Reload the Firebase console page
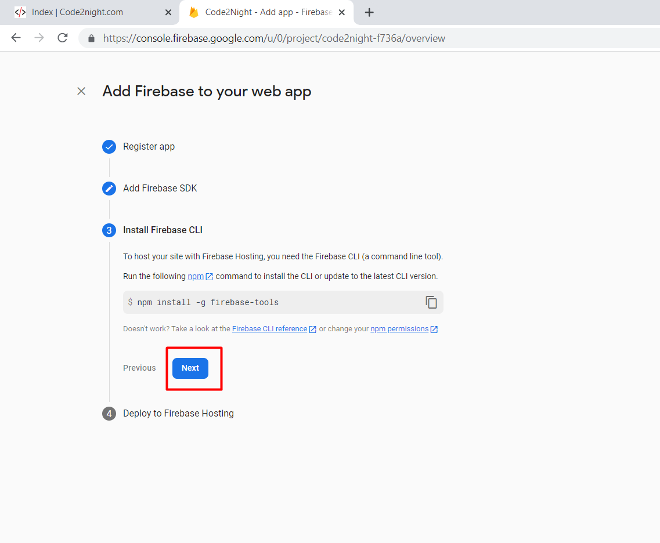The height and width of the screenshot is (543, 660). (x=63, y=38)
